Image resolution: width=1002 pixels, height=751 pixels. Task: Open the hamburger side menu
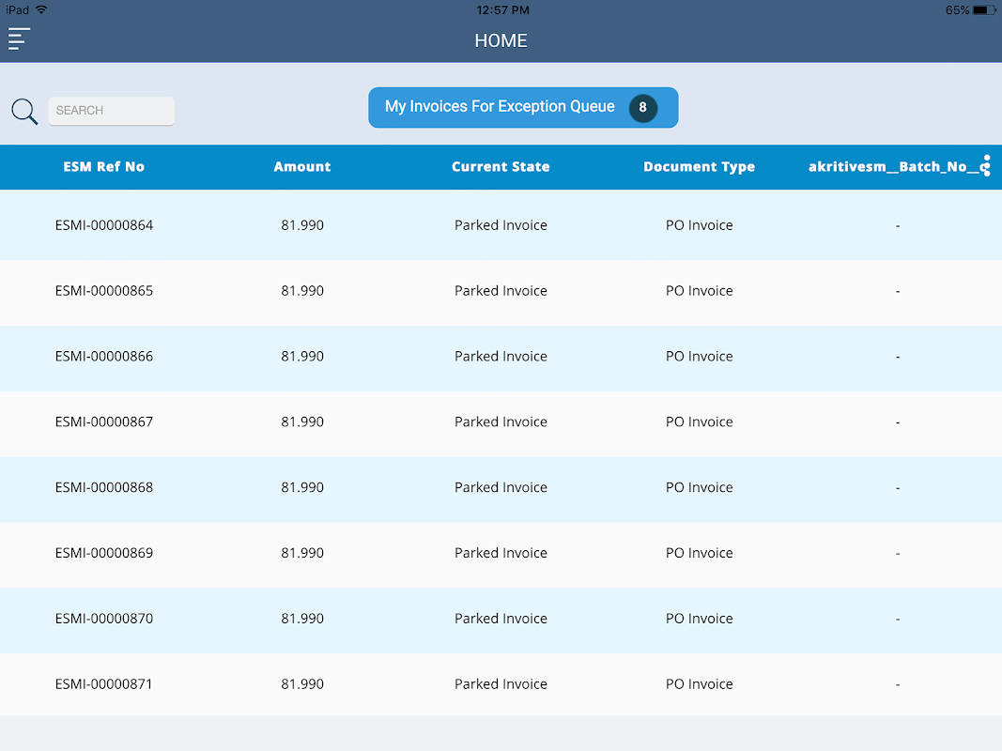click(19, 38)
